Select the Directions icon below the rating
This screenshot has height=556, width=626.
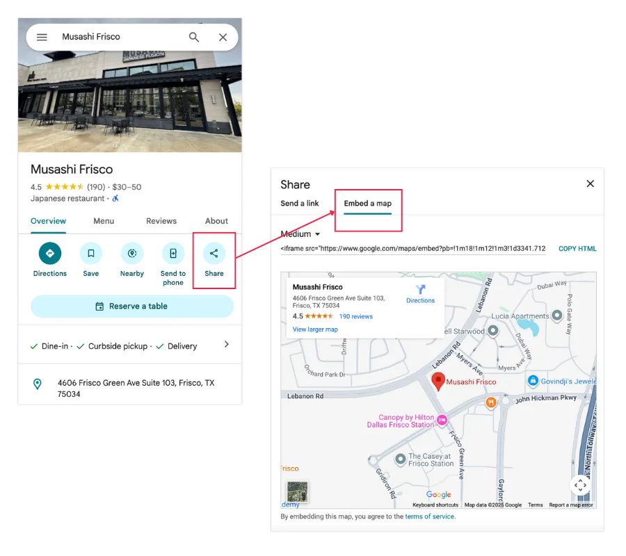coord(49,253)
